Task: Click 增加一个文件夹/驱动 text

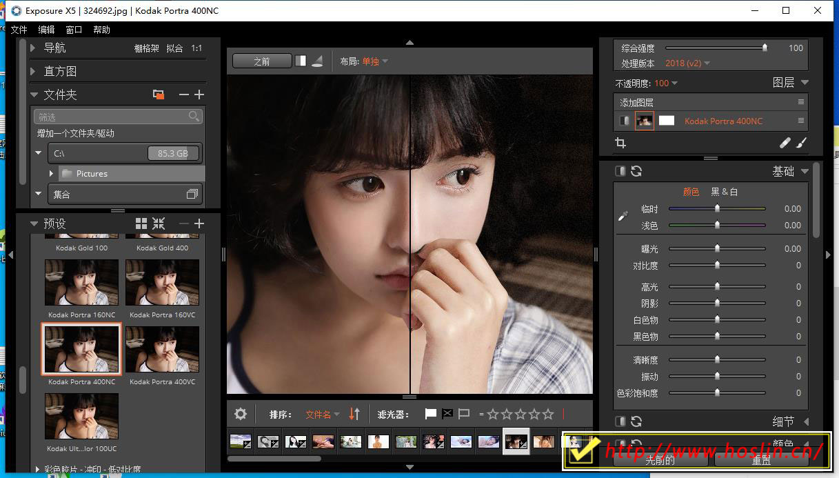Action: point(76,133)
